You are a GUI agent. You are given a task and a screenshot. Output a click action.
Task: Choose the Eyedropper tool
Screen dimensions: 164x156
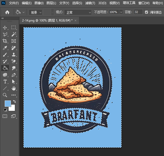click(5, 48)
